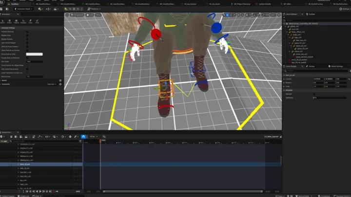Expand the Spaces section
Viewport: 351px width, 197px height.
[x=0, y=80]
